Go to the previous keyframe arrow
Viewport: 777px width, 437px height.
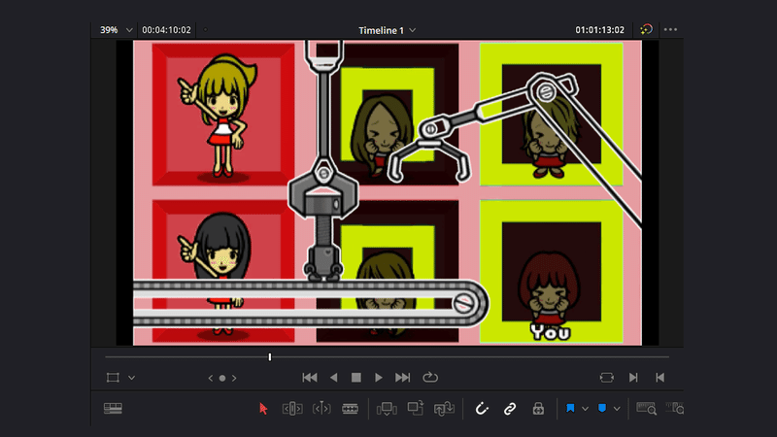211,378
